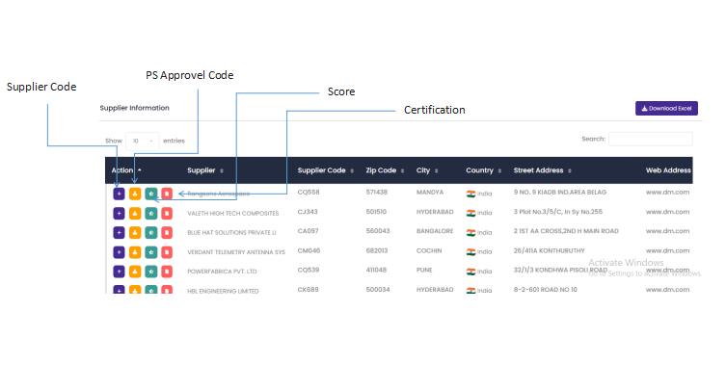Click purple plus icon for Rangsons Aerospace row
Viewport: 726px width, 389px height.
[x=119, y=194]
